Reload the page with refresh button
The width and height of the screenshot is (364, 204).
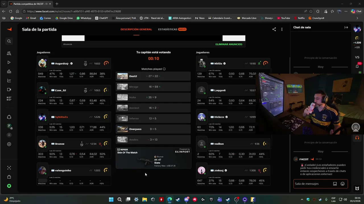pyautogui.click(x=10, y=11)
